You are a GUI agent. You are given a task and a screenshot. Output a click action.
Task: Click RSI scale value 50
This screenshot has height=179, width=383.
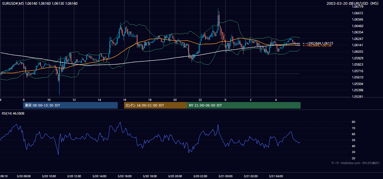pyautogui.click(x=353, y=140)
